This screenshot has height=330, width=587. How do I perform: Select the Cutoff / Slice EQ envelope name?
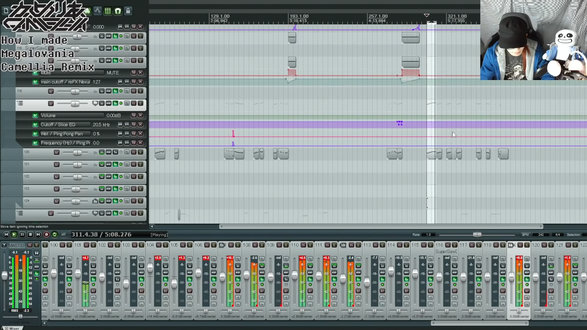pos(65,125)
